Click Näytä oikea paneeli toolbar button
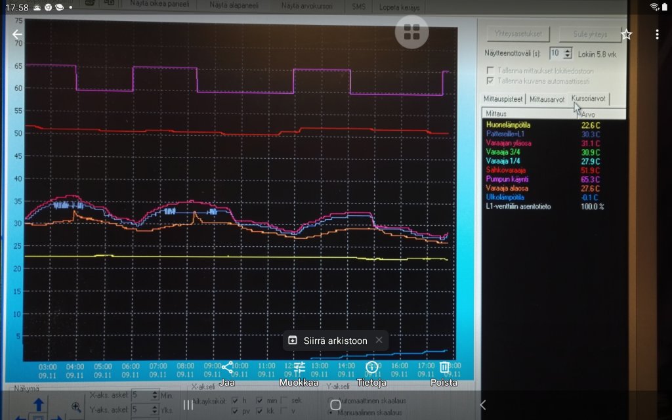This screenshot has width=672, height=420. pos(160,5)
